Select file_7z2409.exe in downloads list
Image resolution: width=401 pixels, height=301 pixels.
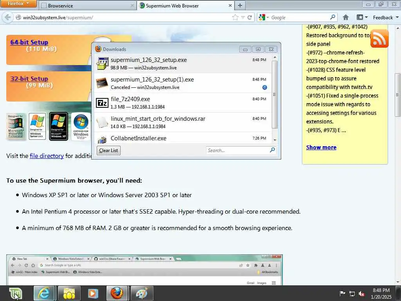(x=182, y=103)
